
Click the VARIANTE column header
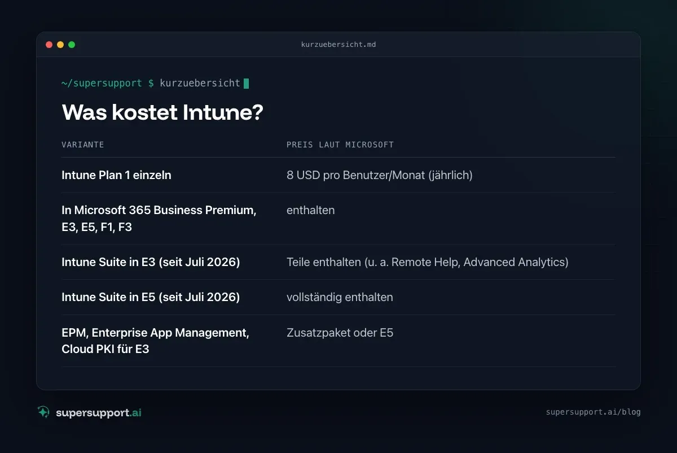click(x=83, y=145)
